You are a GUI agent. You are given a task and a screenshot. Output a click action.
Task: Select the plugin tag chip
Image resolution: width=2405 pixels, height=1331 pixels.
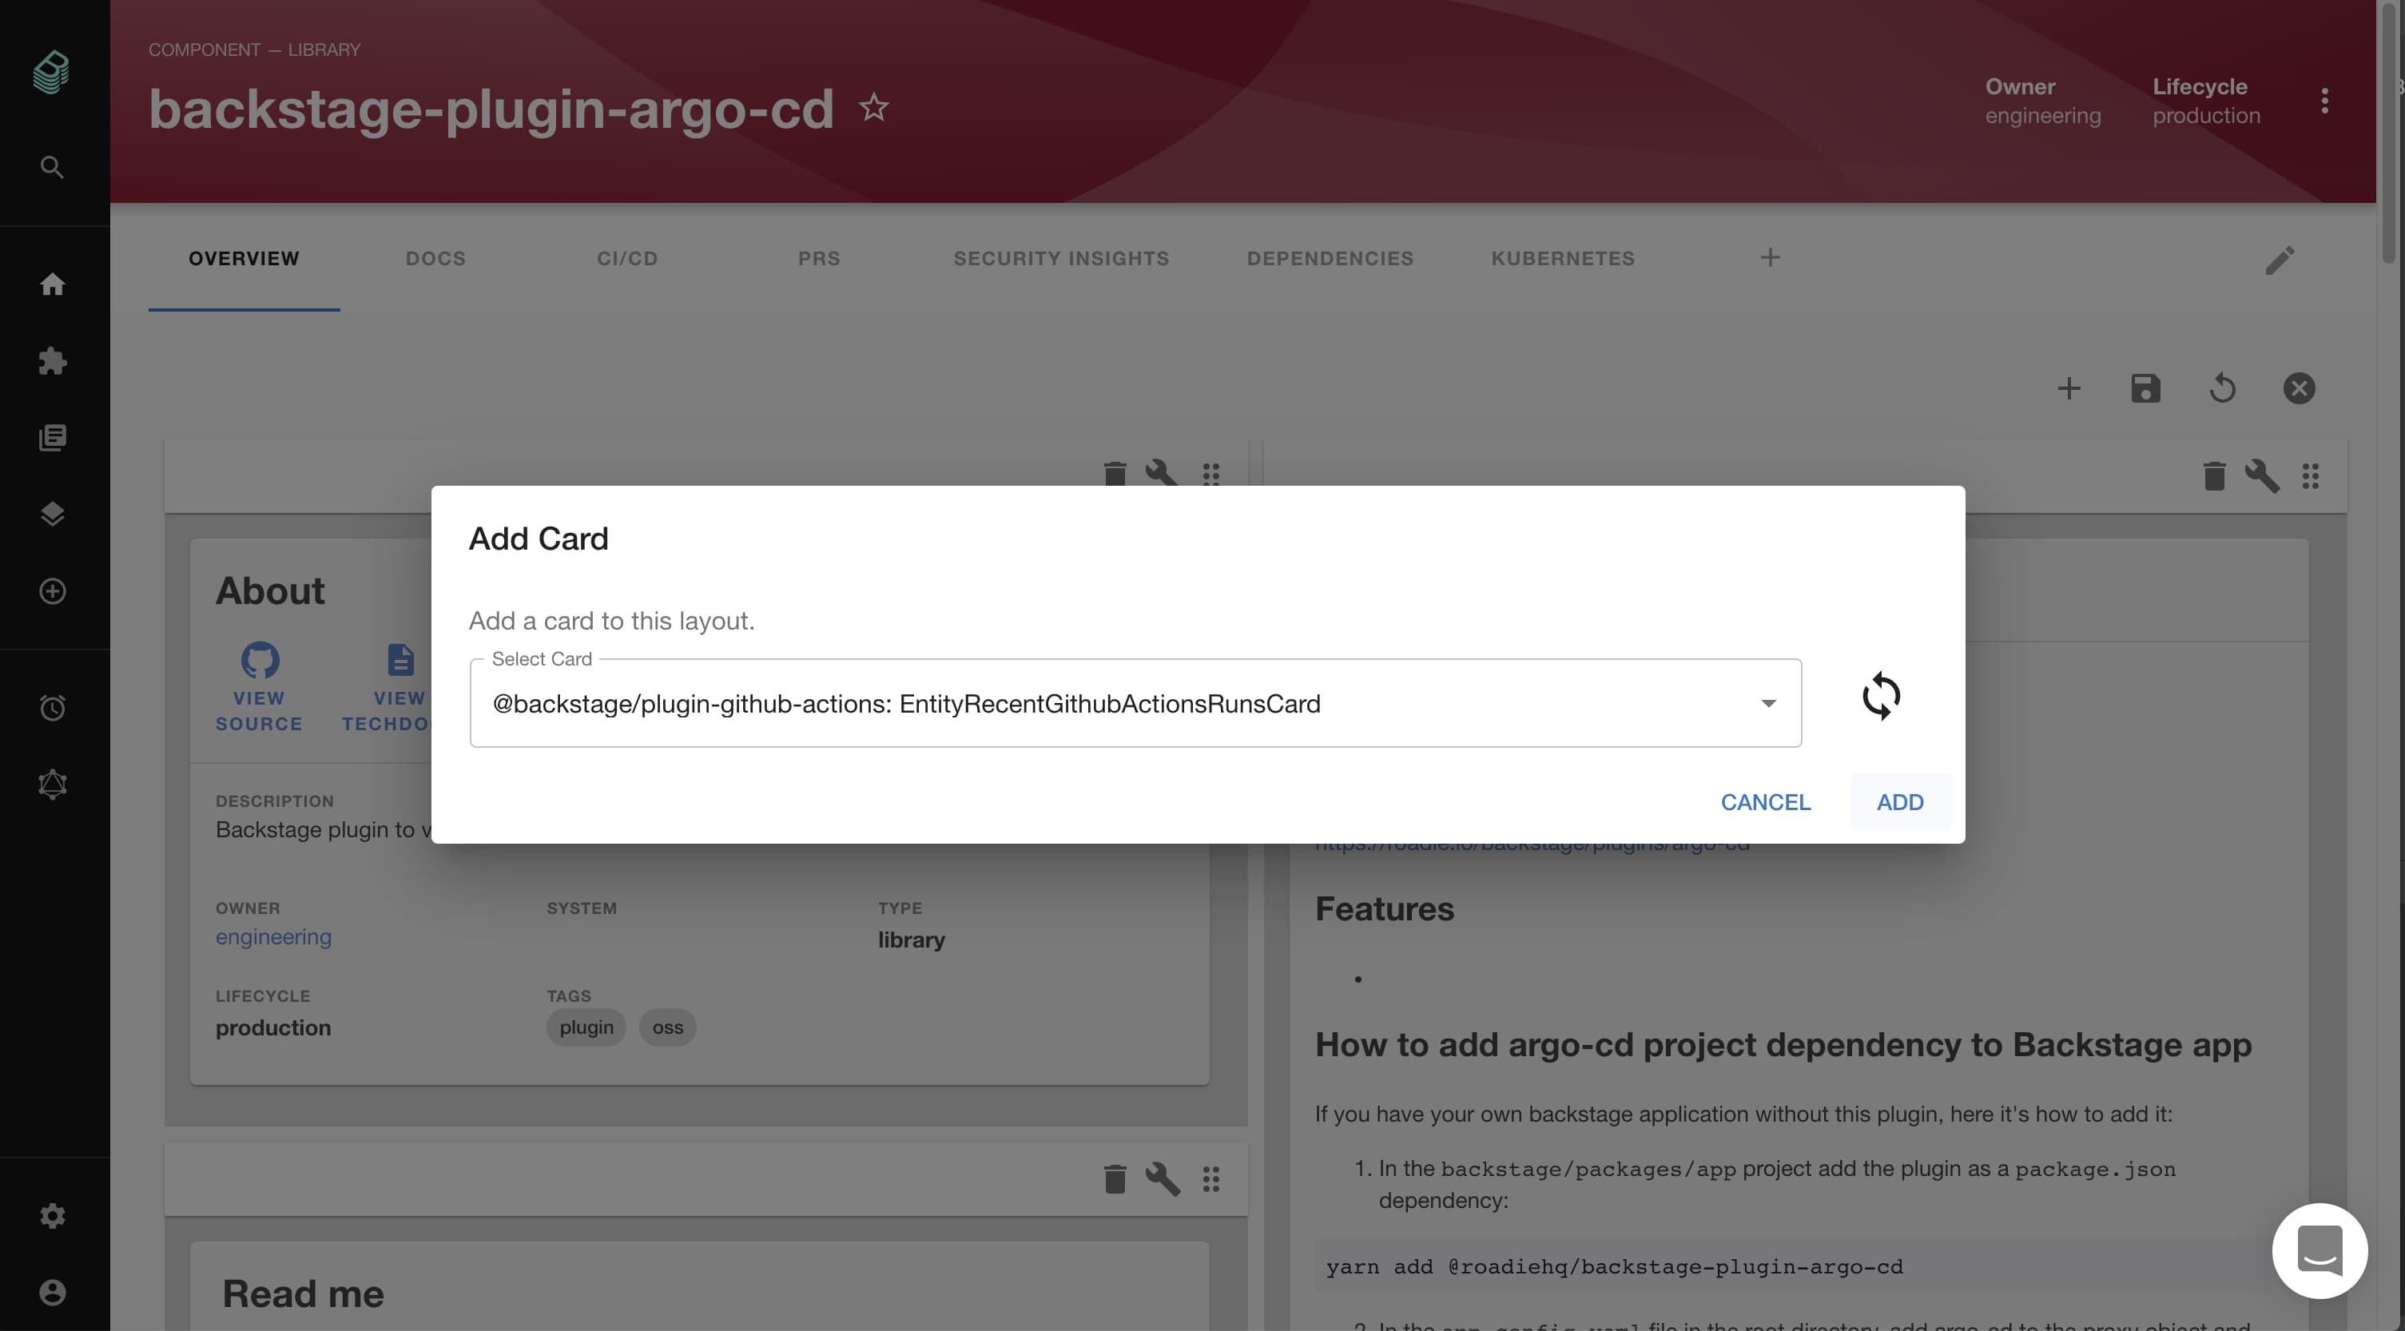[x=586, y=1027]
